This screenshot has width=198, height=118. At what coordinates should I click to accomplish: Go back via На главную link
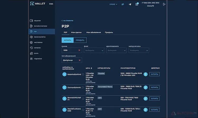(x=67, y=20)
